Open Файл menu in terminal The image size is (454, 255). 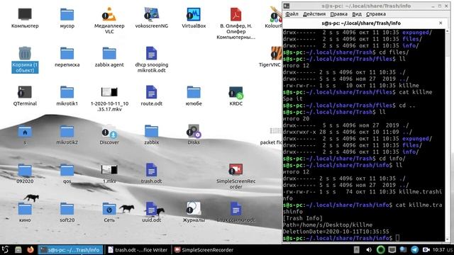[292, 14]
